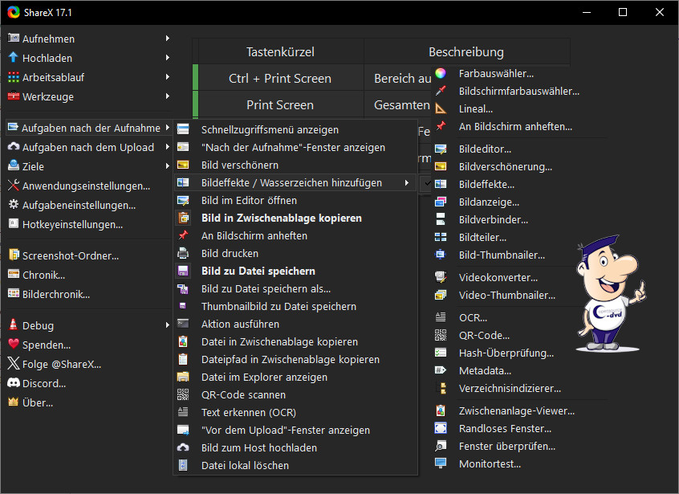Toggle Bild zu Datei speichern task
Image resolution: width=679 pixels, height=494 pixels.
[x=258, y=271]
